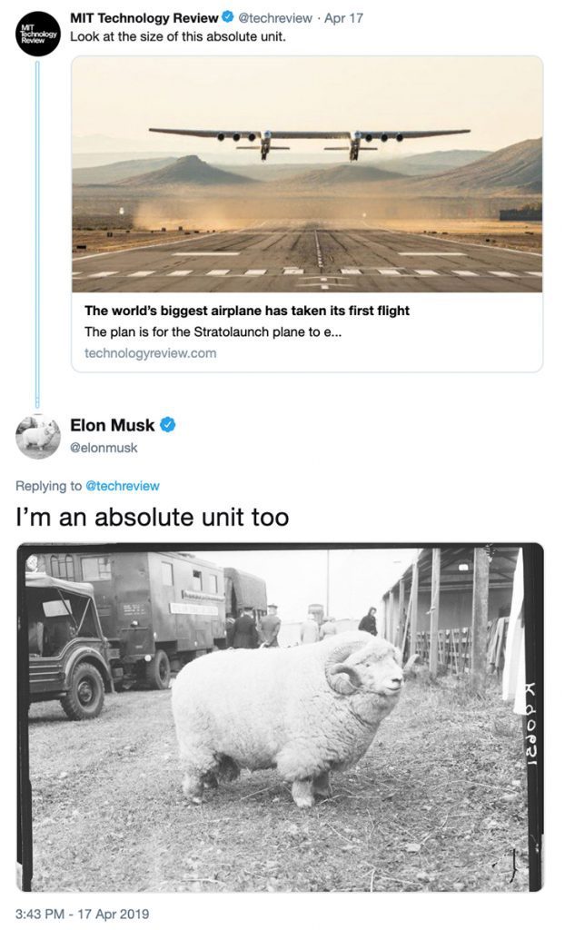Click the 3:43 PM - 17 Apr 2019 timestamp
The height and width of the screenshot is (930, 565).
coord(83,914)
